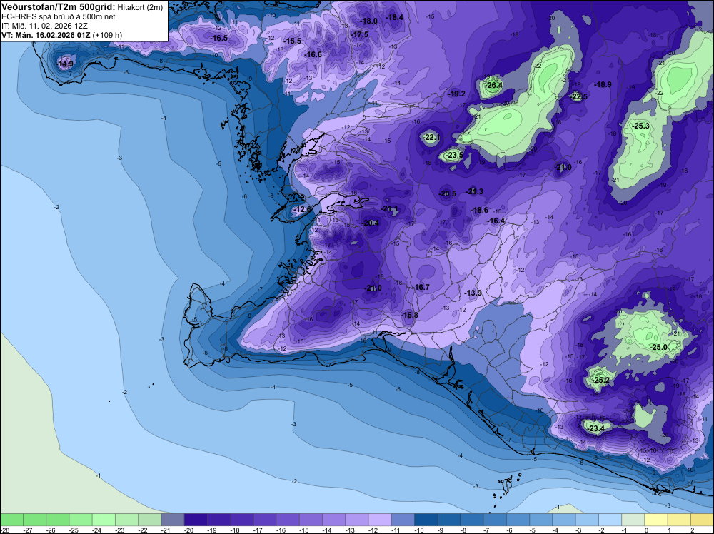Click the light blue legend swatch above -2
The height and width of the screenshot is (534, 714).
(x=610, y=520)
